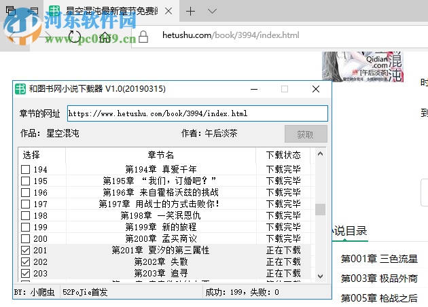Click the browser tab's green book favicon
The height and width of the screenshot is (307, 428).
point(54,11)
